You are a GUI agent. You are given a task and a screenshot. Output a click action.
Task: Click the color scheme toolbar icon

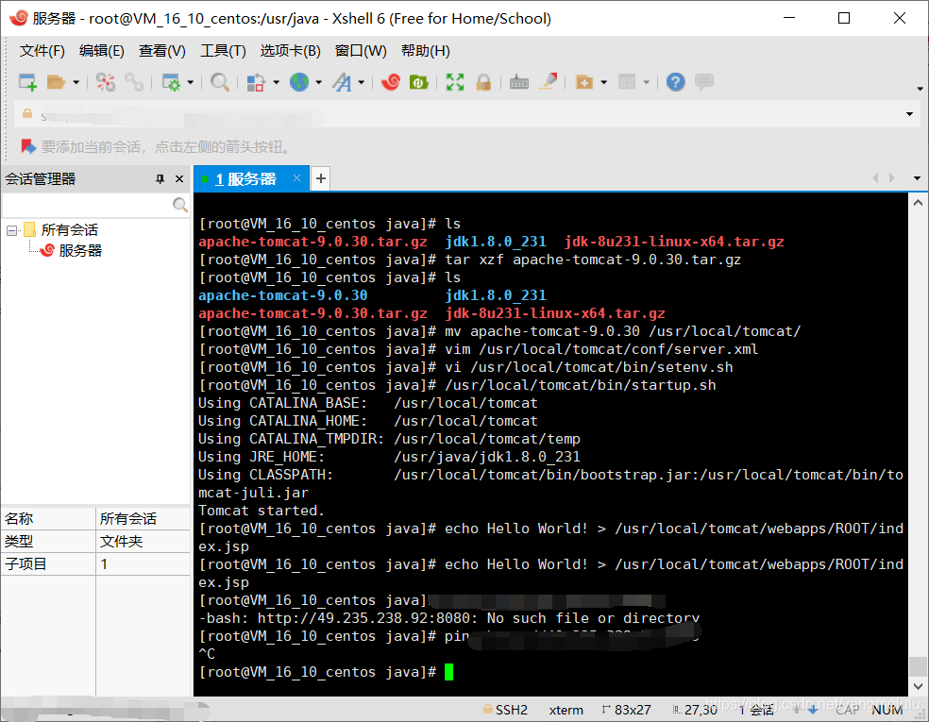255,82
